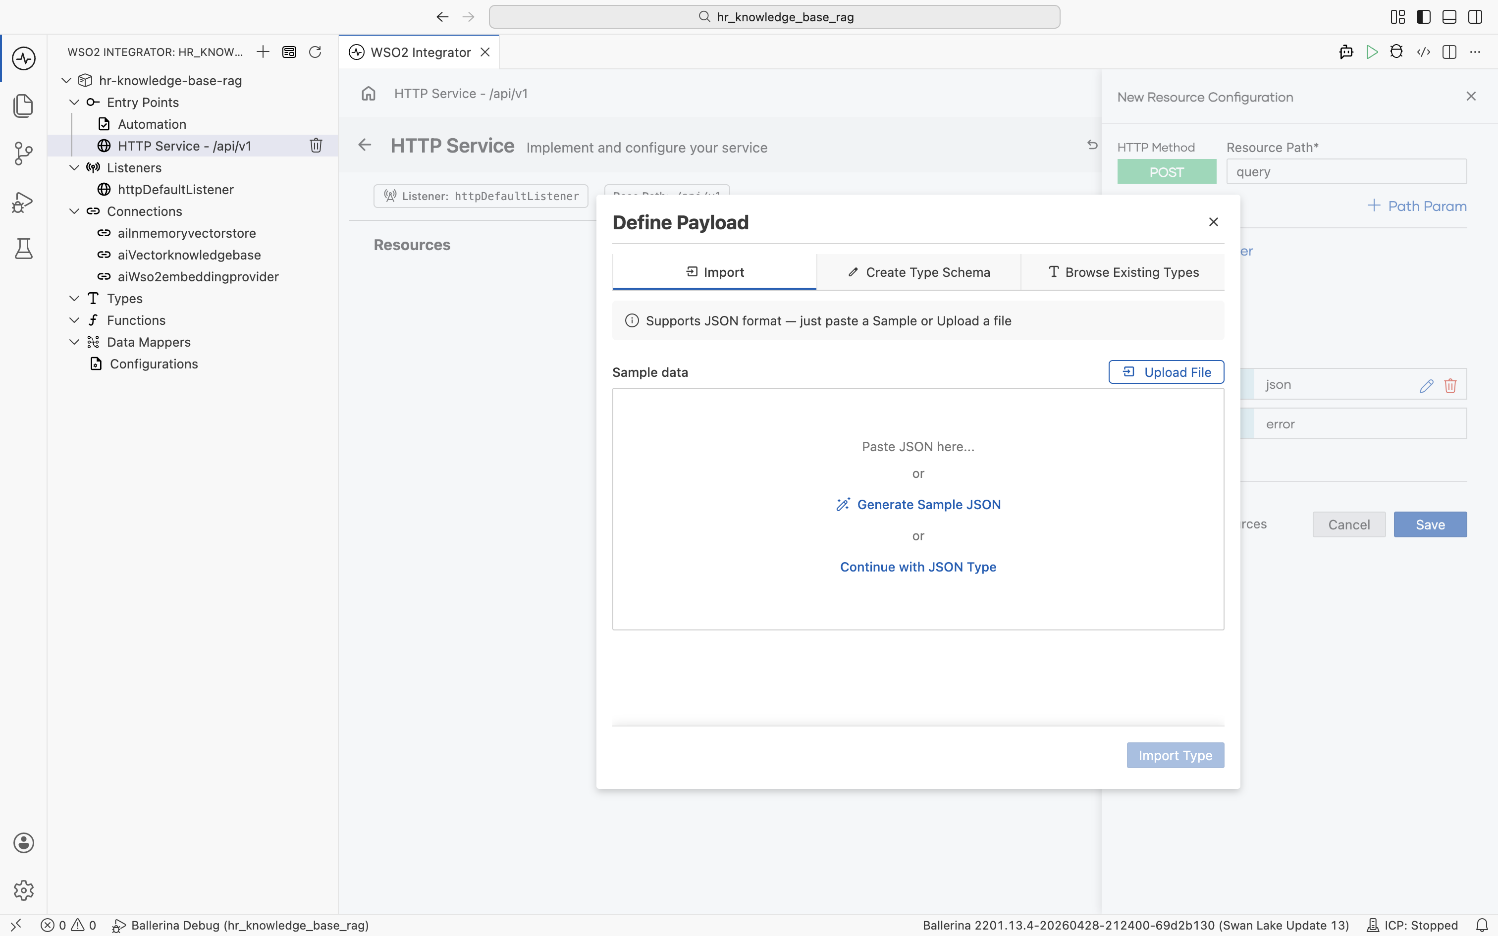Open customize layout icon in title bar
The width and height of the screenshot is (1498, 936).
coord(1398,17)
